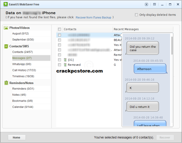Tick the select-all Contacts header checkbox

[x=60, y=29]
